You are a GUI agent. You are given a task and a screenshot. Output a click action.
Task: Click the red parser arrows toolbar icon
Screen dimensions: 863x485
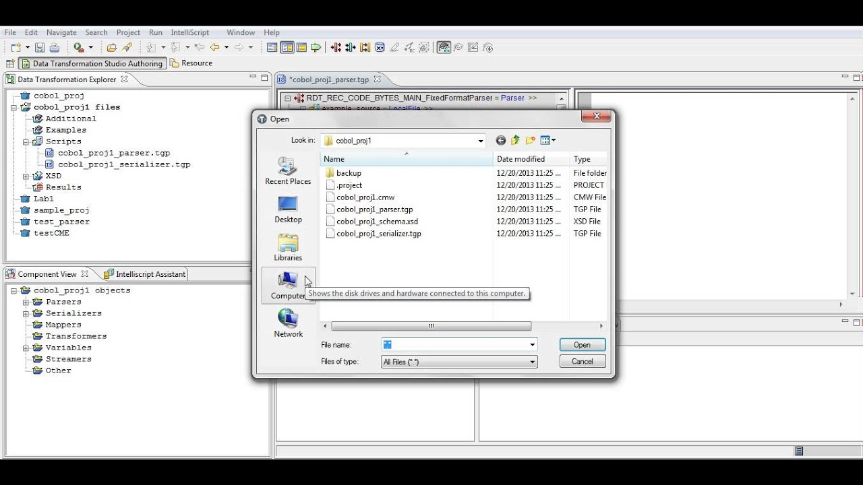(x=336, y=47)
